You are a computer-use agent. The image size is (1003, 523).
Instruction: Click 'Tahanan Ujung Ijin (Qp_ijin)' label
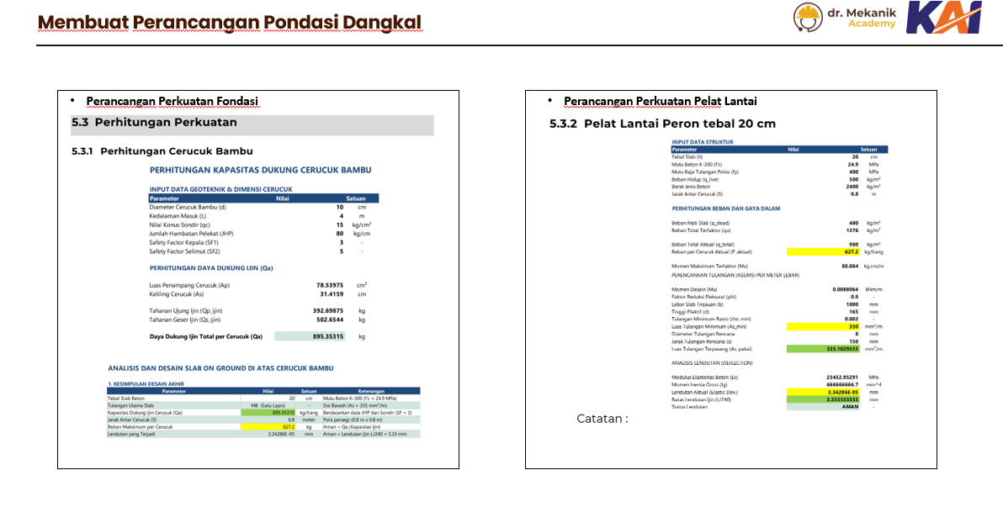186,311
